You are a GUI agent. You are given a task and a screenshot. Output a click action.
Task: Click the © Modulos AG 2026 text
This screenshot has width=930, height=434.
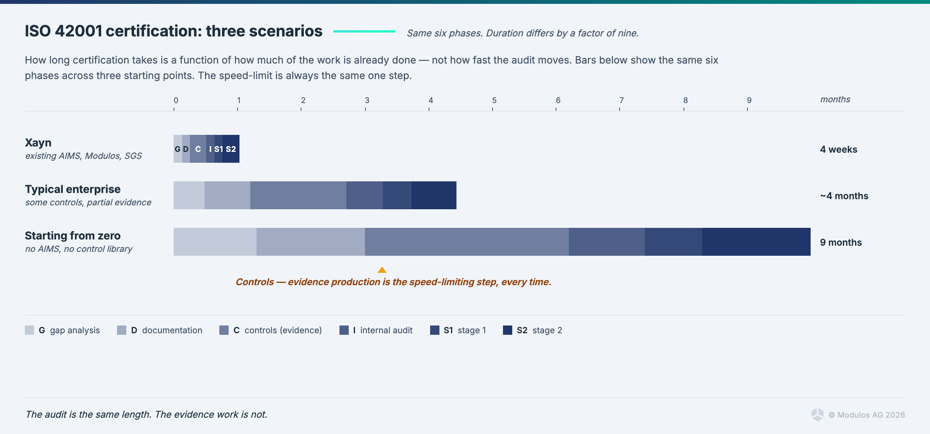click(866, 415)
